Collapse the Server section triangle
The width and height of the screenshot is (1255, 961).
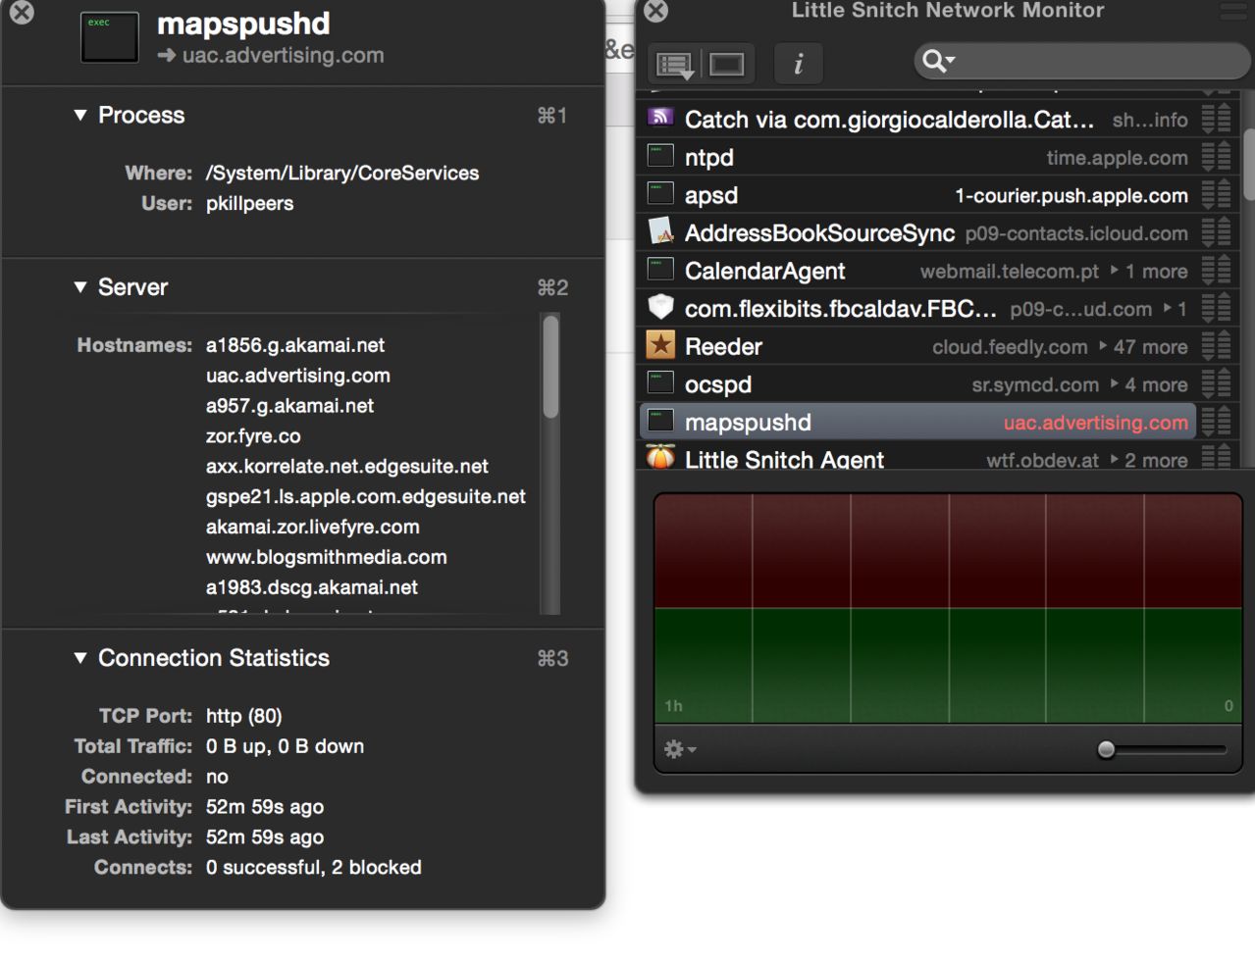pos(80,287)
